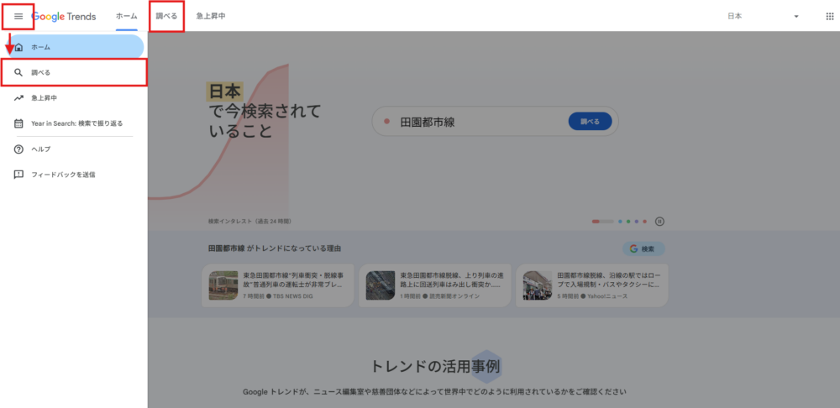Click the hamburger main menu icon

[18, 17]
